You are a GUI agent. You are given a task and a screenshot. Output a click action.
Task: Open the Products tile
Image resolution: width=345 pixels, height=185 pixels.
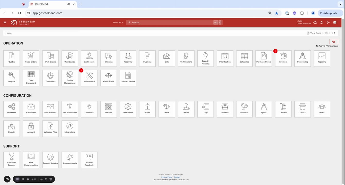[244, 109]
